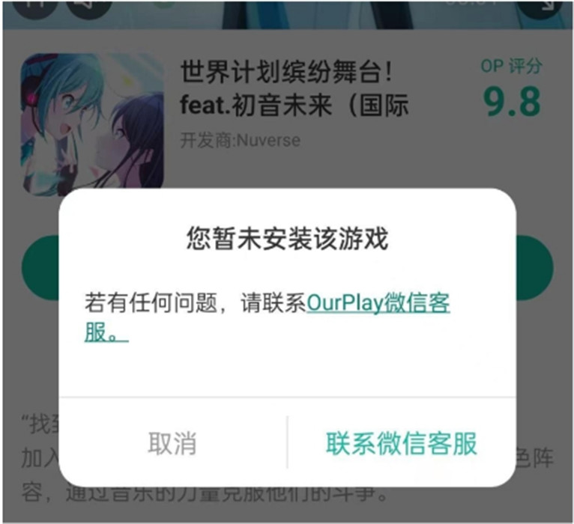Image resolution: width=574 pixels, height=524 pixels.
Task: Tap the 若有任何问题 message text
Action: (x=151, y=303)
